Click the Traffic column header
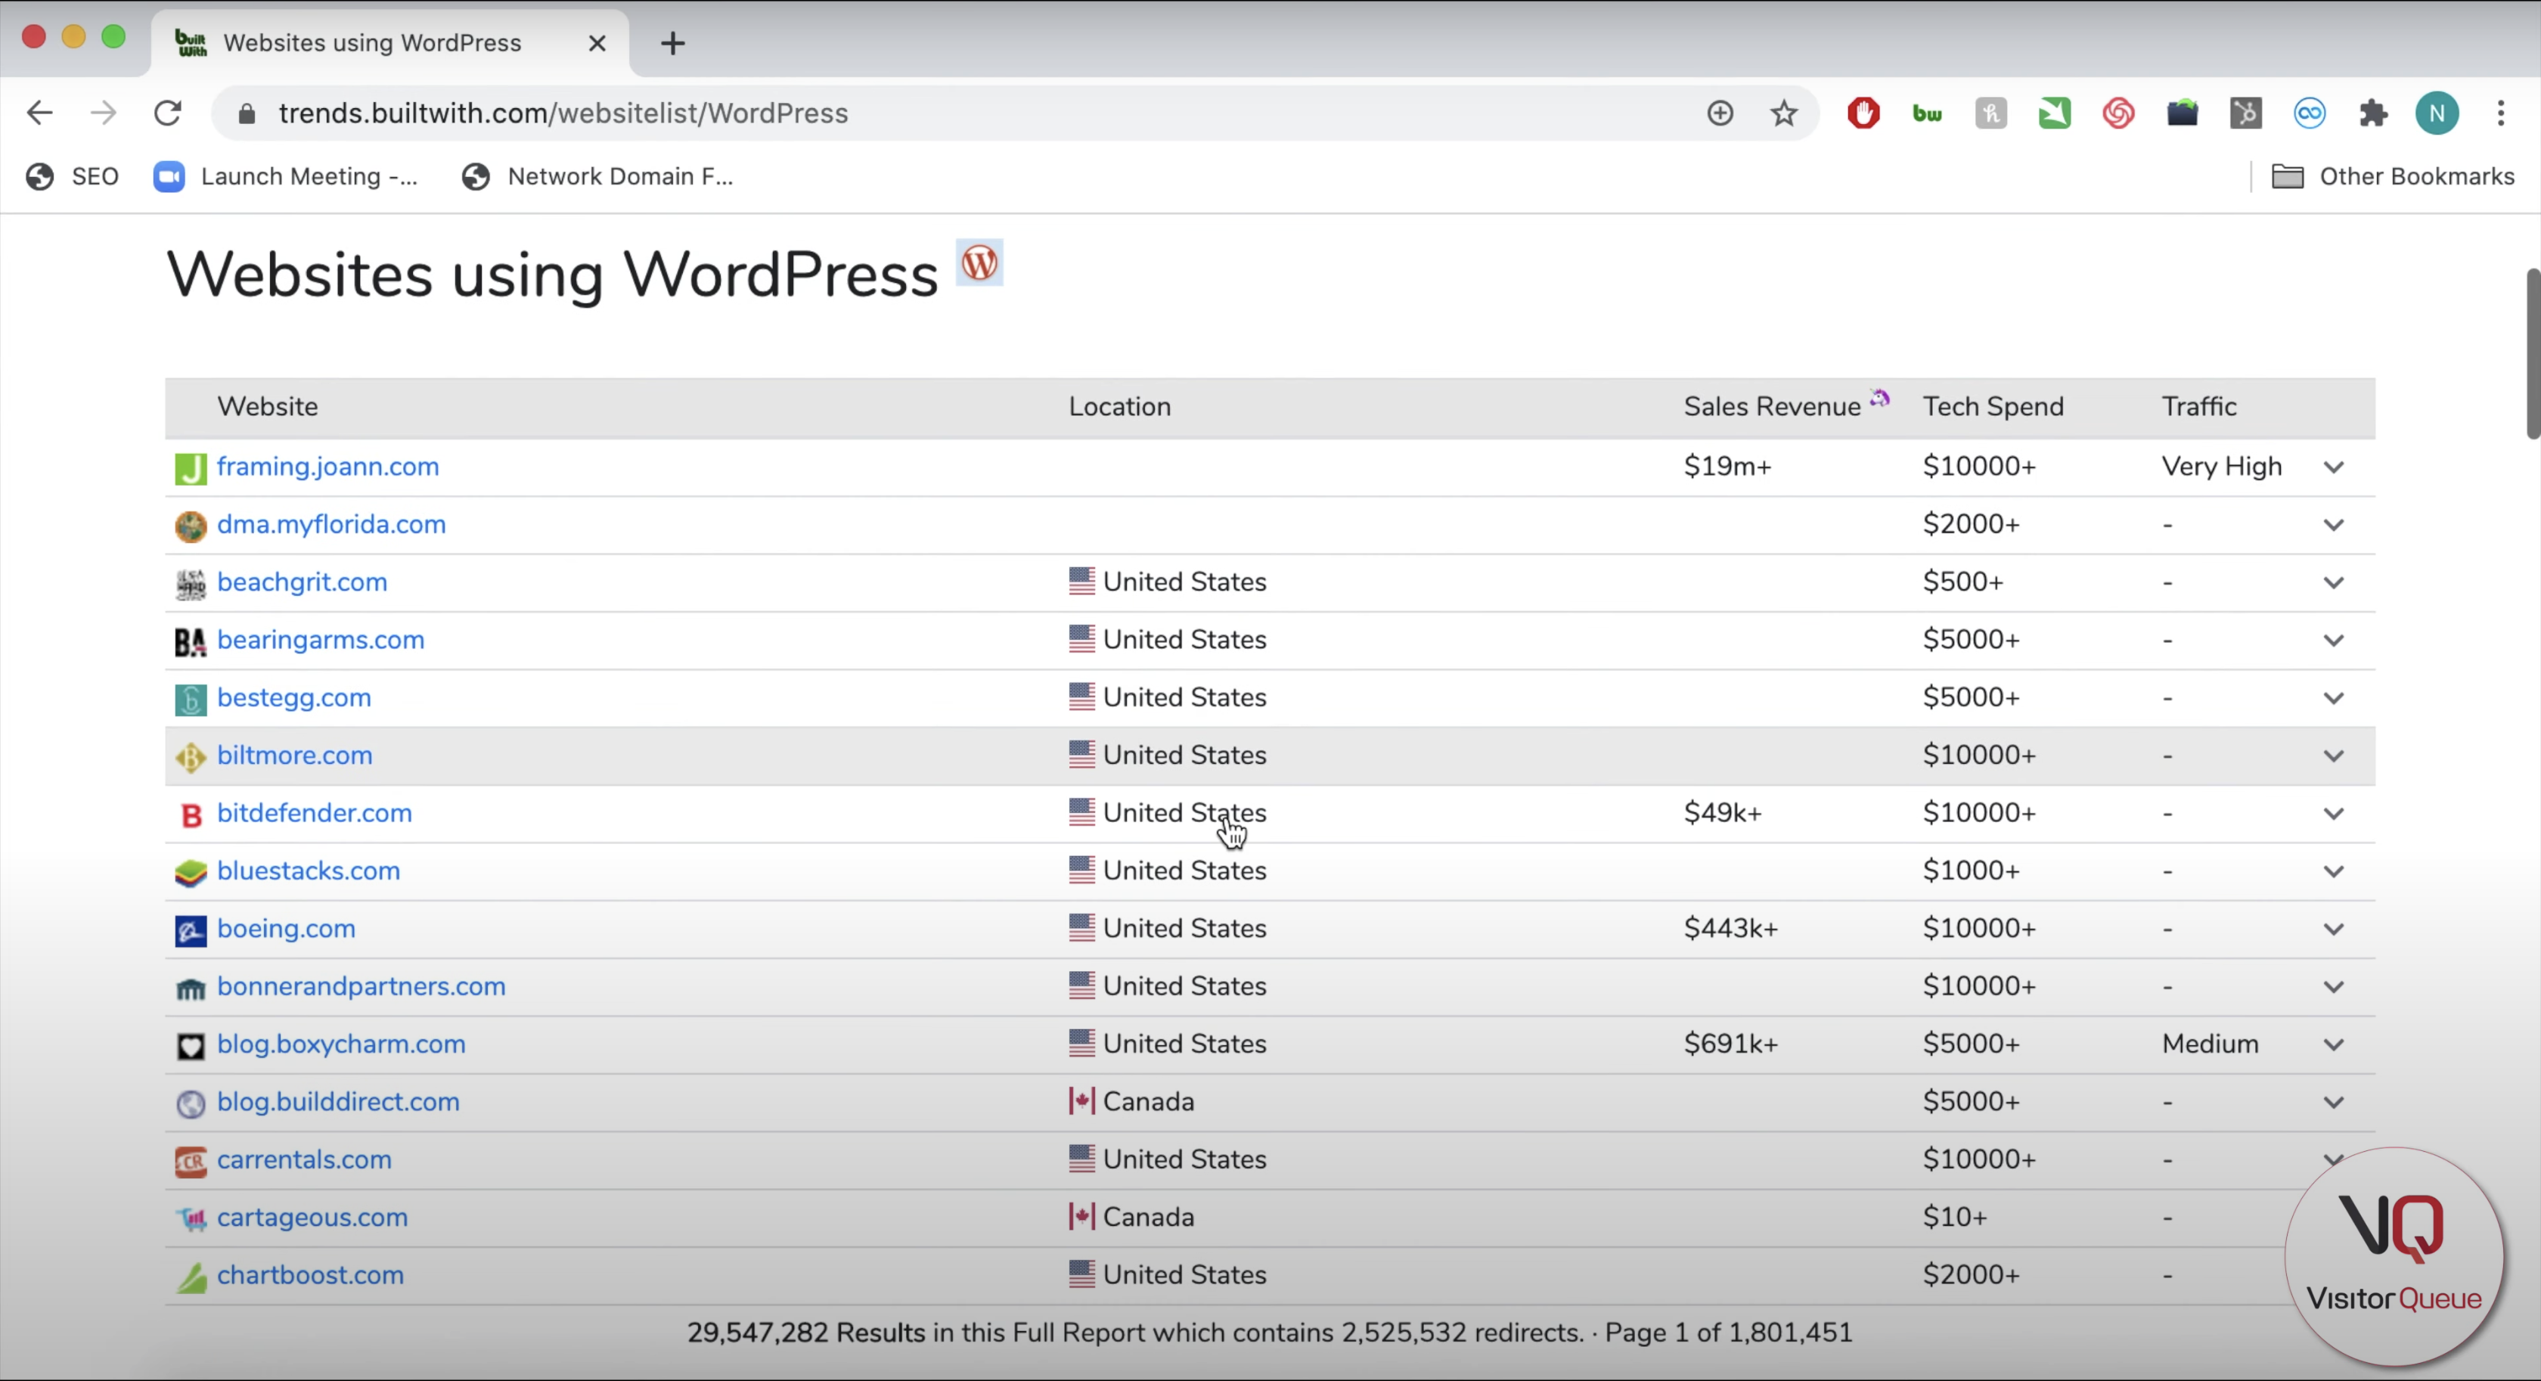The height and width of the screenshot is (1381, 2541). (x=2198, y=408)
